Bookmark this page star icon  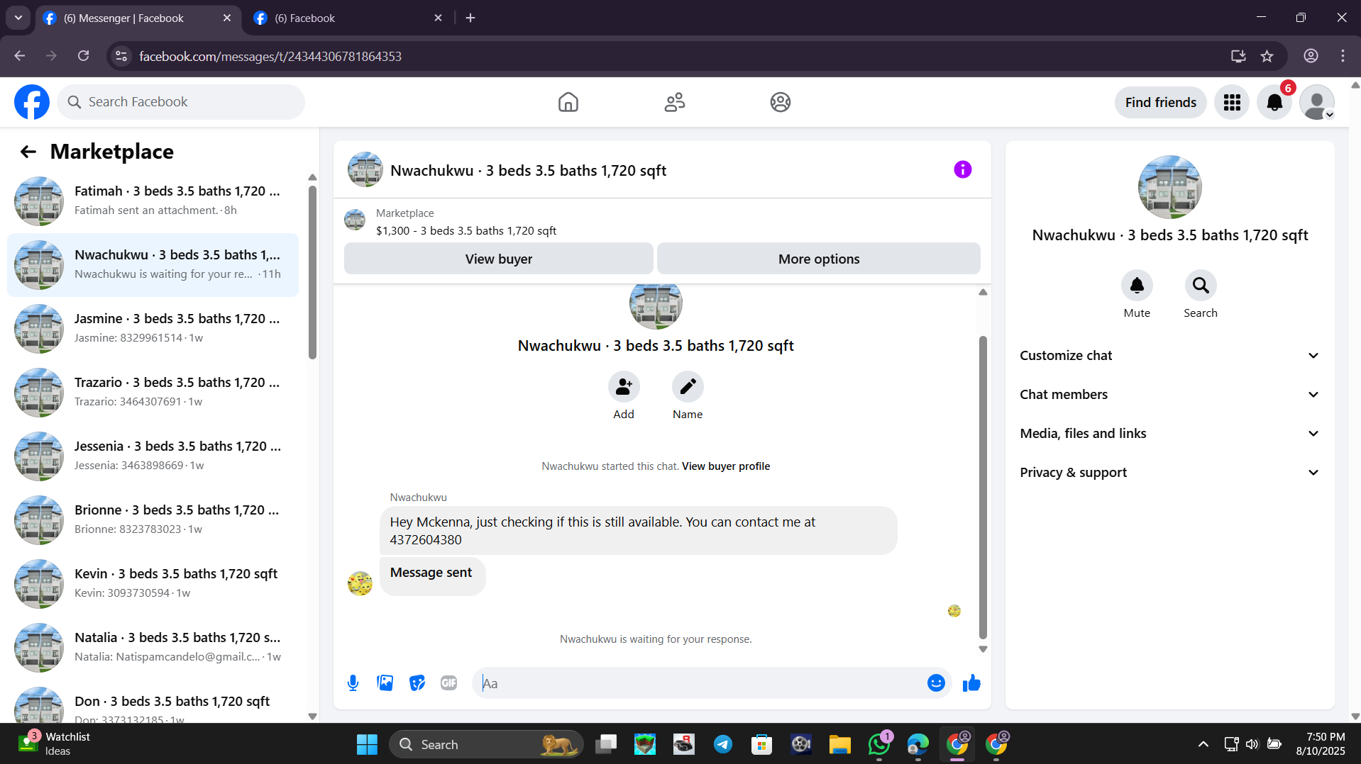1267,56
